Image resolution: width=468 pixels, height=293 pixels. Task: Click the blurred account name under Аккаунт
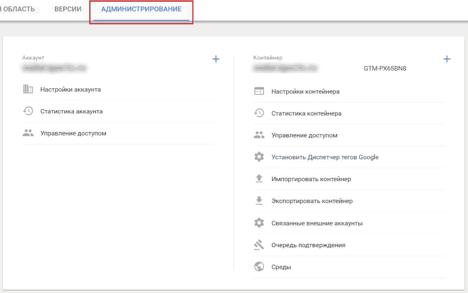click(x=55, y=68)
